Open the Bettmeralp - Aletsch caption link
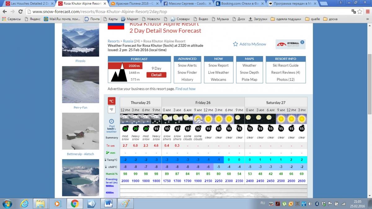The width and height of the screenshot is (372, 209). (x=80, y=154)
